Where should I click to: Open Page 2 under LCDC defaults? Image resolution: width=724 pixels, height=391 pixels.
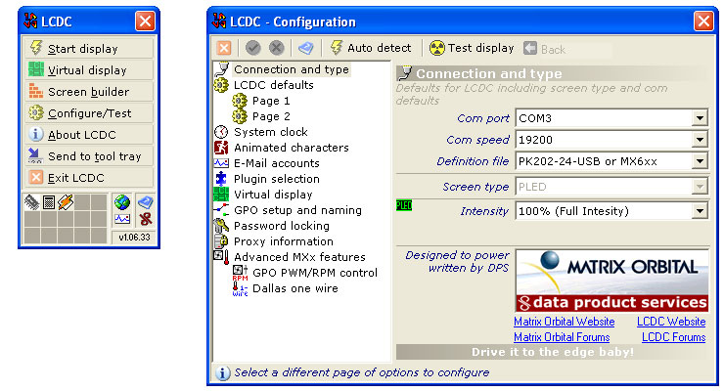(x=271, y=116)
